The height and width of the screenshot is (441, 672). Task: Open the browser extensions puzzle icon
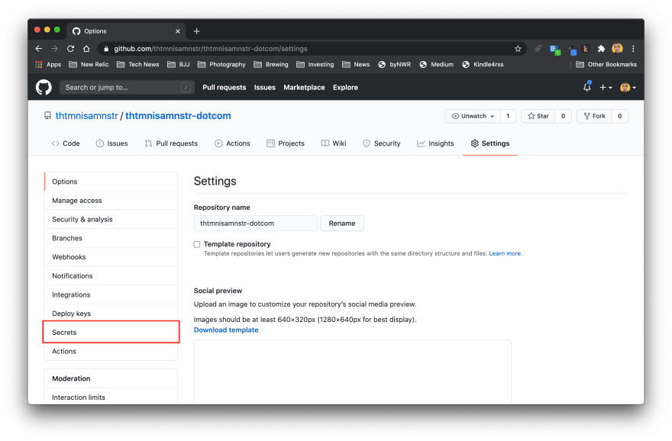pos(601,49)
